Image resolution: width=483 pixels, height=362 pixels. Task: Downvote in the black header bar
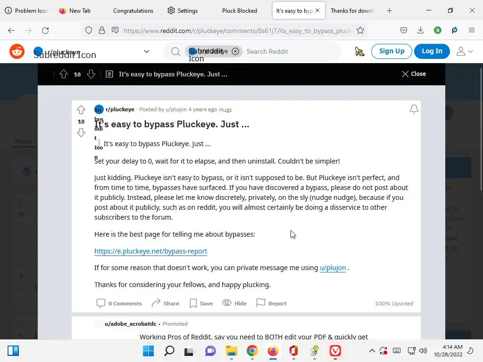[x=91, y=74]
